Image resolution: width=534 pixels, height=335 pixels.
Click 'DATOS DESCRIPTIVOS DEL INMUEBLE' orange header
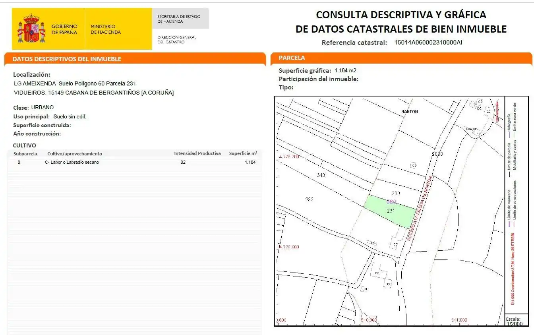(135, 59)
